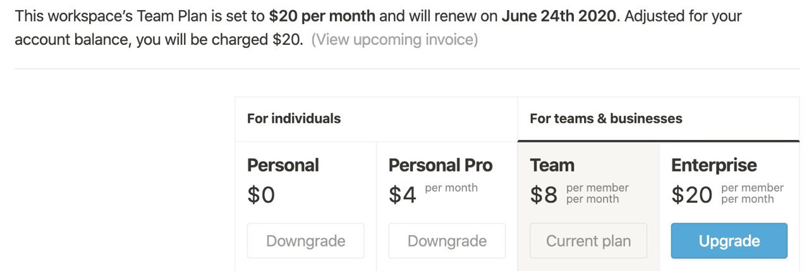Click the Current plan button under Team
Image resolution: width=809 pixels, height=271 pixels.
[x=588, y=241]
